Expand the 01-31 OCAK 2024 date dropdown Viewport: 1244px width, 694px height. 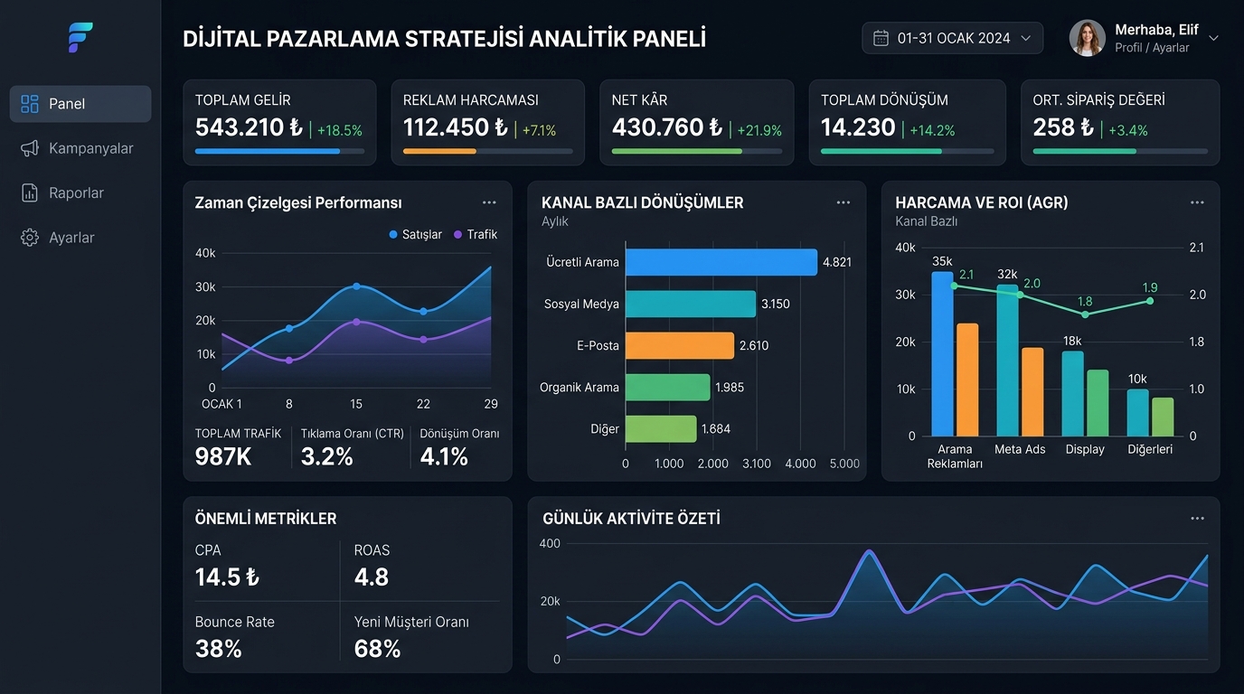[x=952, y=38]
